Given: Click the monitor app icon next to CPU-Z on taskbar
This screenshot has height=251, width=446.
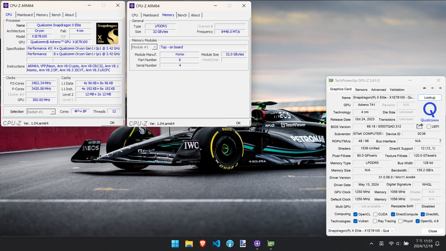Looking at the screenshot, I should (243, 244).
